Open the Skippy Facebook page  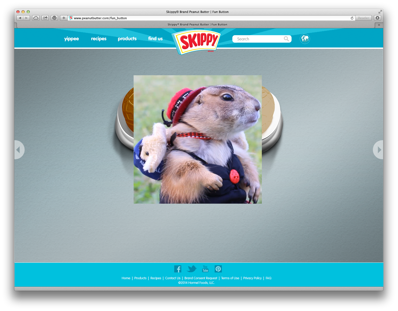click(x=178, y=269)
